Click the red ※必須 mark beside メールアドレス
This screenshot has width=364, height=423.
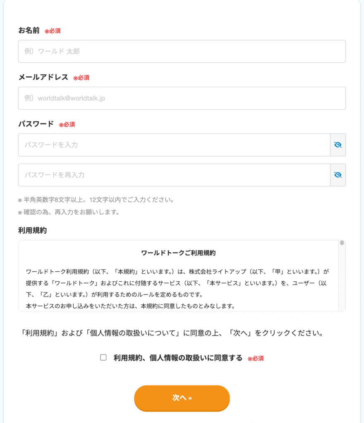pyautogui.click(x=81, y=78)
